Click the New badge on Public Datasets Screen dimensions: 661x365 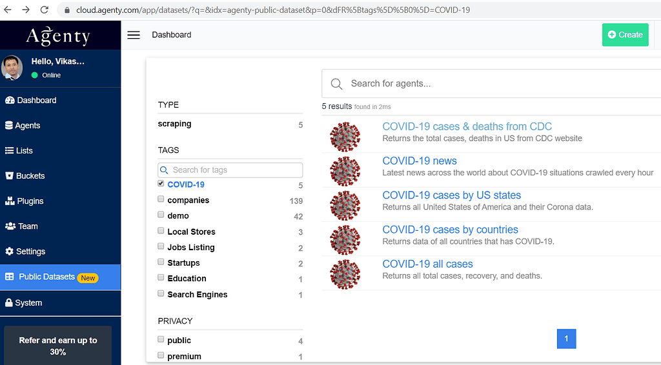[x=88, y=278]
